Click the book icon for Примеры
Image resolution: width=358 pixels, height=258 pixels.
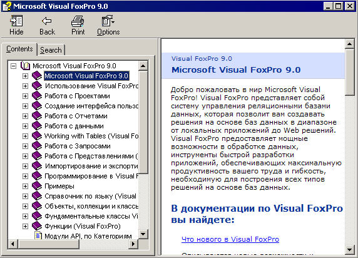[37, 186]
